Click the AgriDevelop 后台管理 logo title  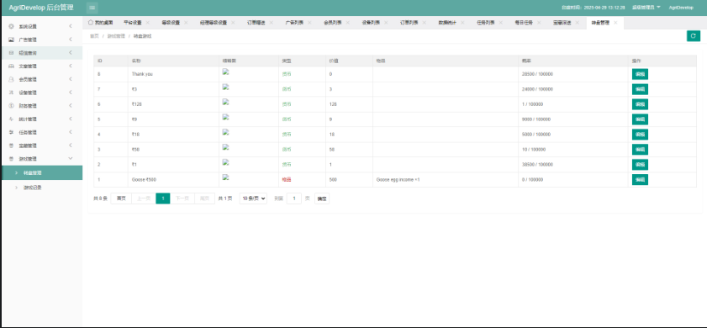click(x=42, y=8)
